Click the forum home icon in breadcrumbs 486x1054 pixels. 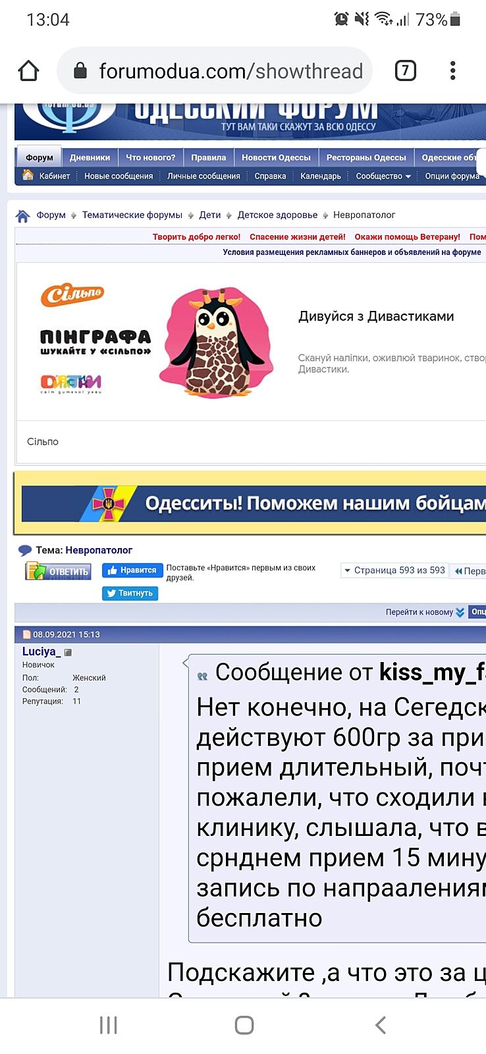[23, 215]
